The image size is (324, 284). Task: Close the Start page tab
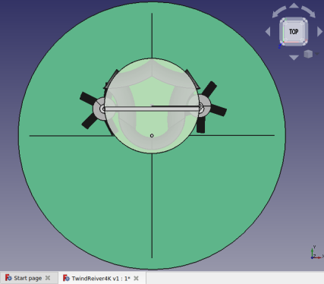(48, 278)
